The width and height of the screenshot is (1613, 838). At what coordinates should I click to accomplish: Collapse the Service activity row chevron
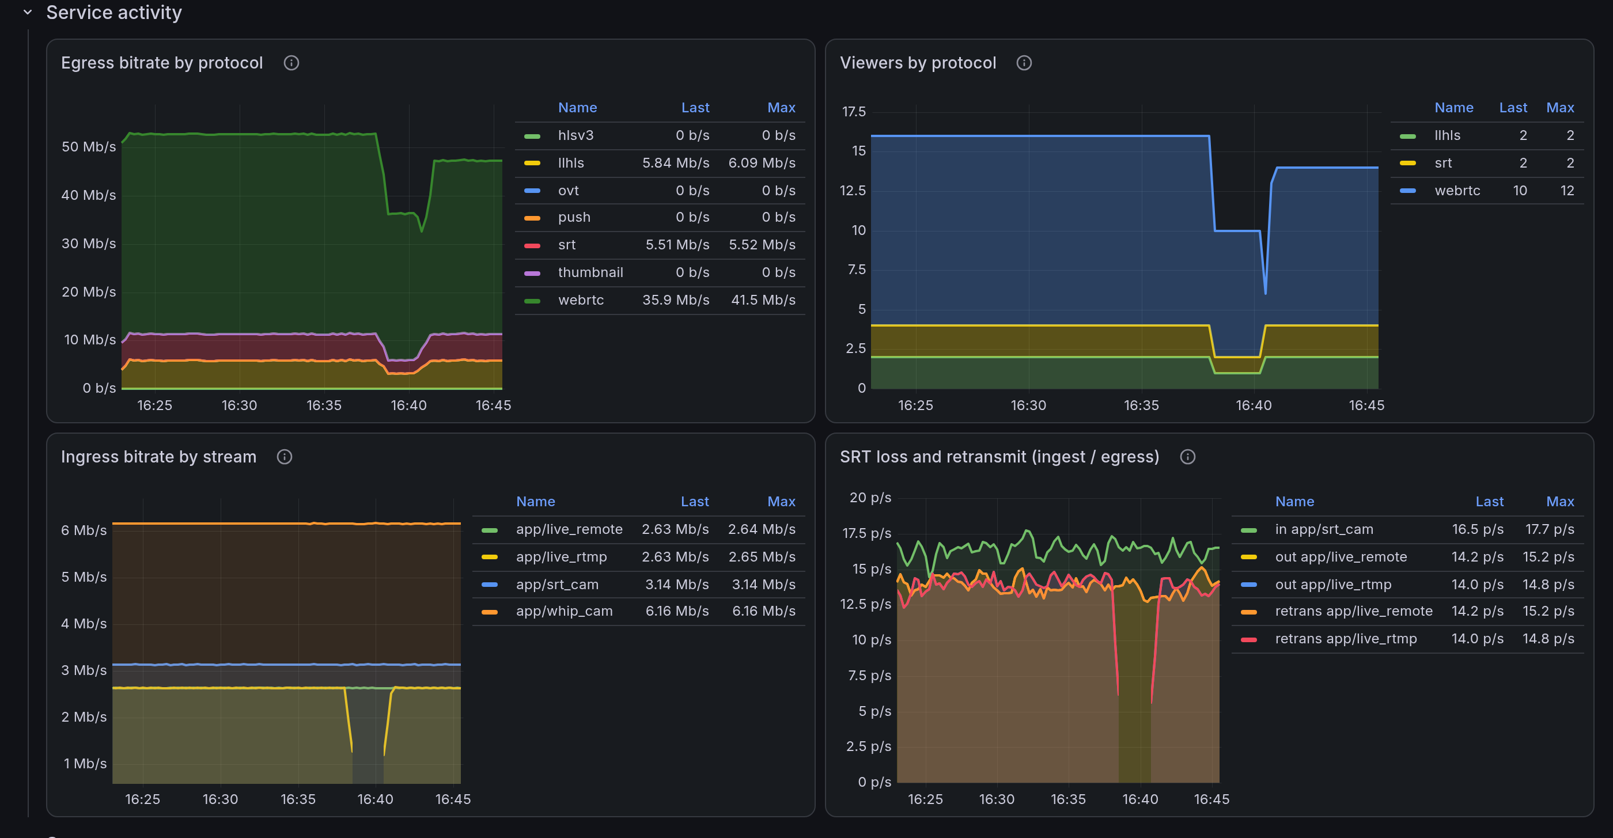point(28,12)
